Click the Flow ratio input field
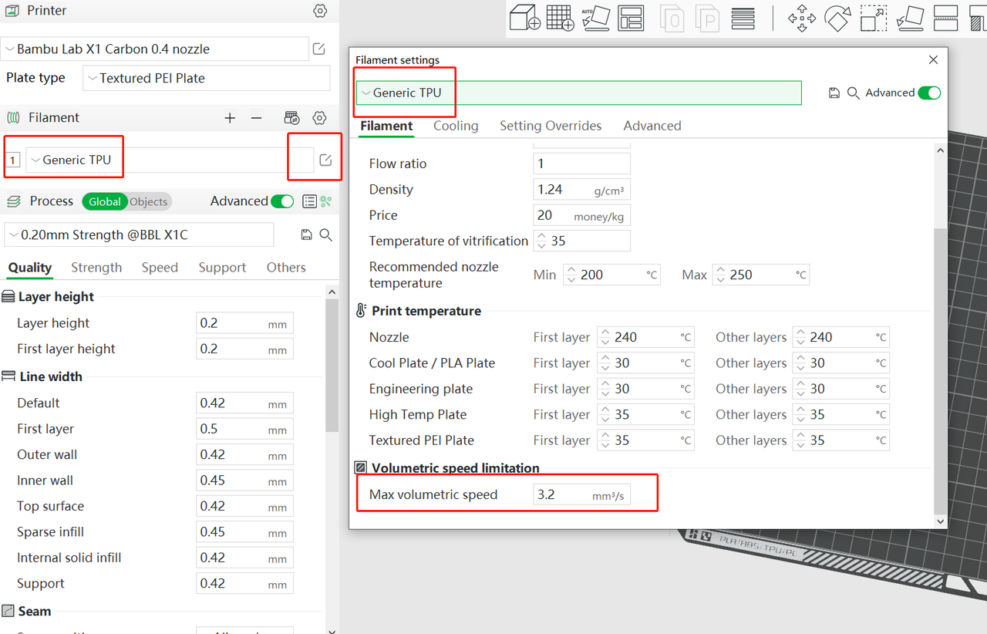This screenshot has height=634, width=987. click(582, 164)
